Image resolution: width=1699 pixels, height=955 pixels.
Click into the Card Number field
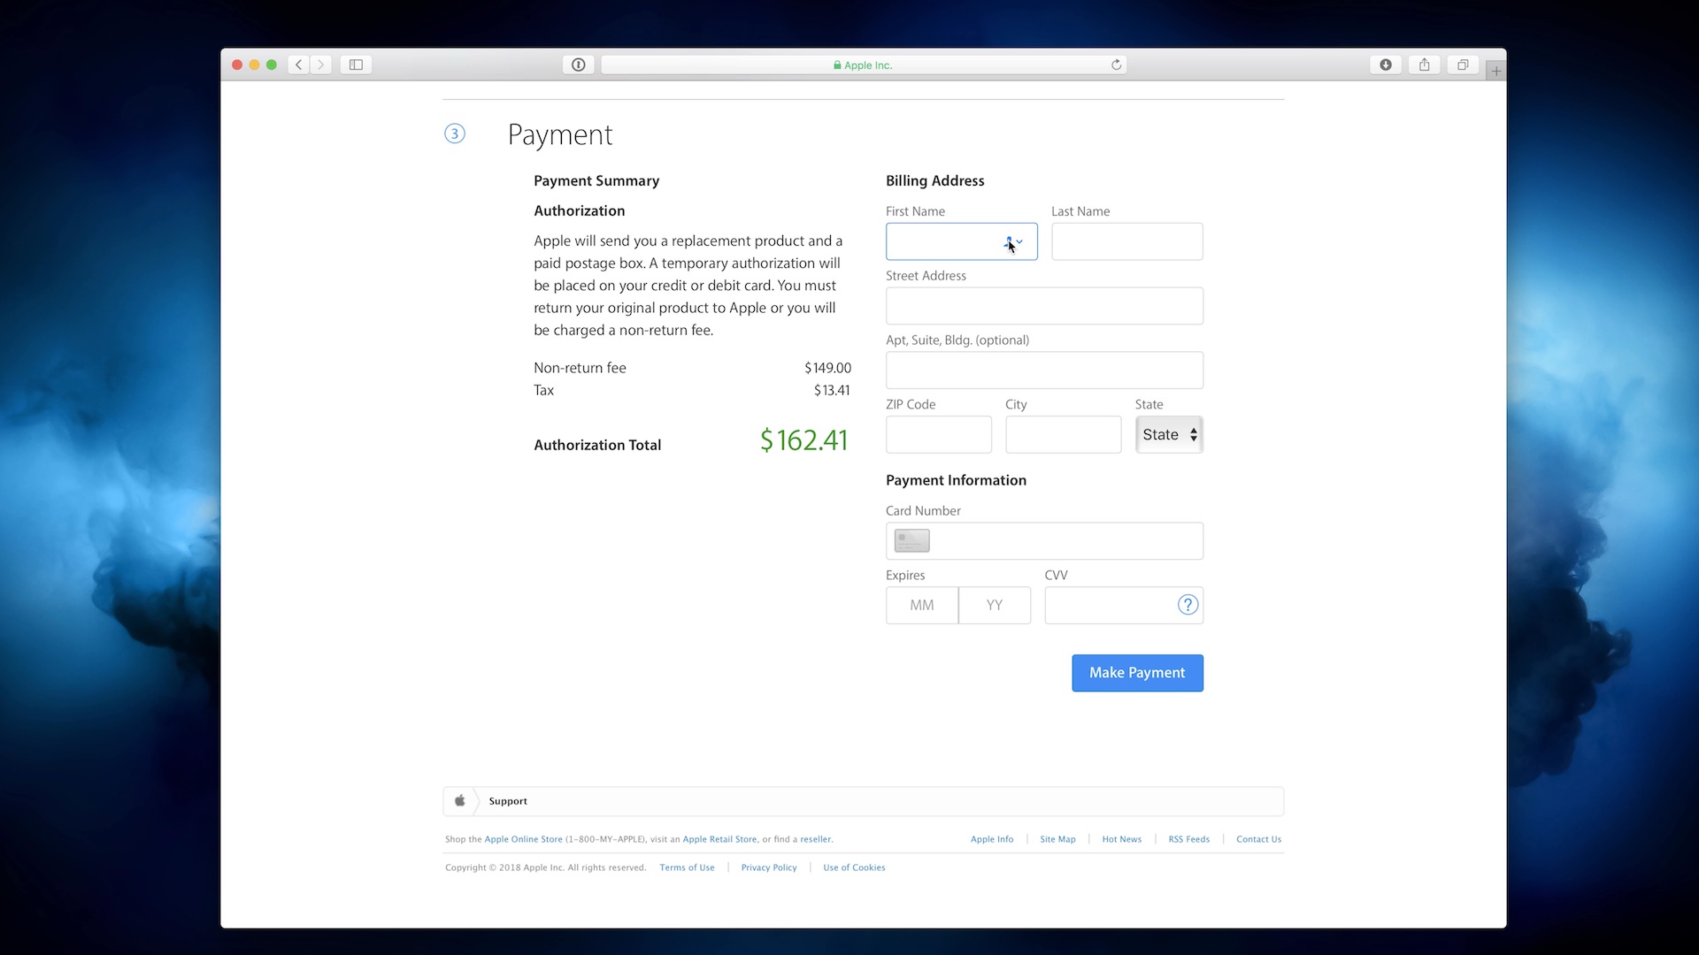pos(1062,541)
